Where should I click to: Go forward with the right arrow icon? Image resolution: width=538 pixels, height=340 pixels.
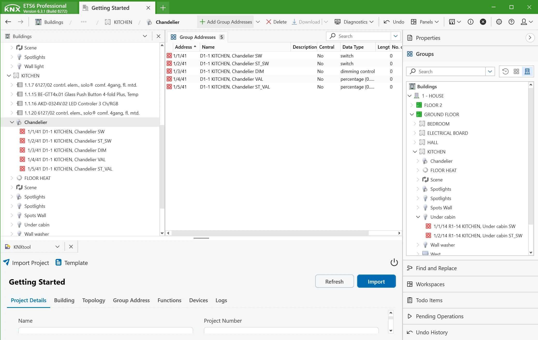20,22
